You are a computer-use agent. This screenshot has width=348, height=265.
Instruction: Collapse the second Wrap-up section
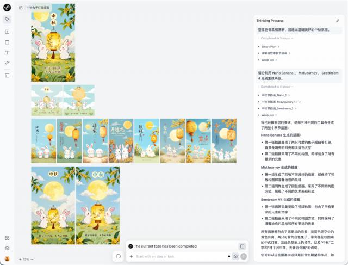(x=269, y=115)
